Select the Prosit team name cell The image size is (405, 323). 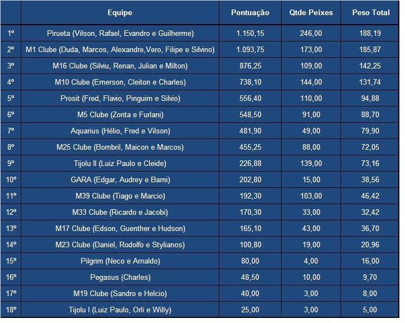[120, 99]
